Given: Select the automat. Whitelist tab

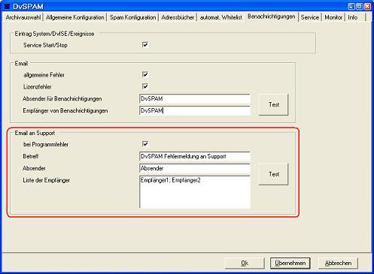Looking at the screenshot, I should [221, 17].
